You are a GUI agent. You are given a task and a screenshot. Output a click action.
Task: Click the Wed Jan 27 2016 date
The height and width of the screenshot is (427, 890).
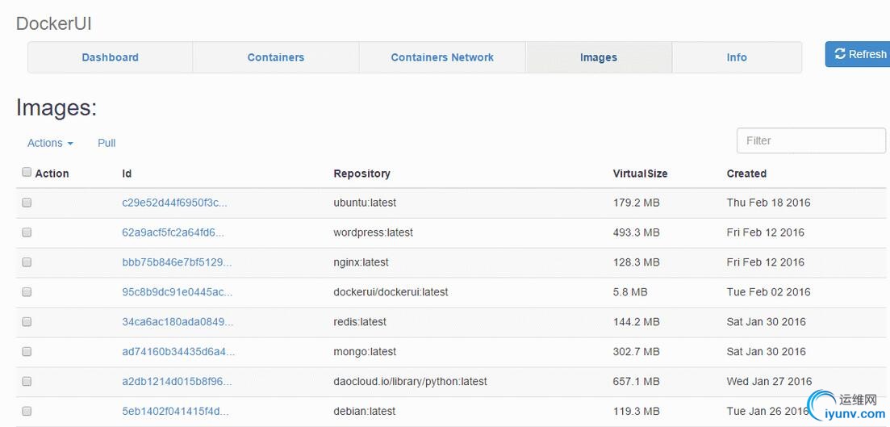[x=769, y=382]
